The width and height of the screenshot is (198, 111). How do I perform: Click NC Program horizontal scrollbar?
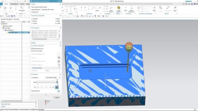(40, 39)
